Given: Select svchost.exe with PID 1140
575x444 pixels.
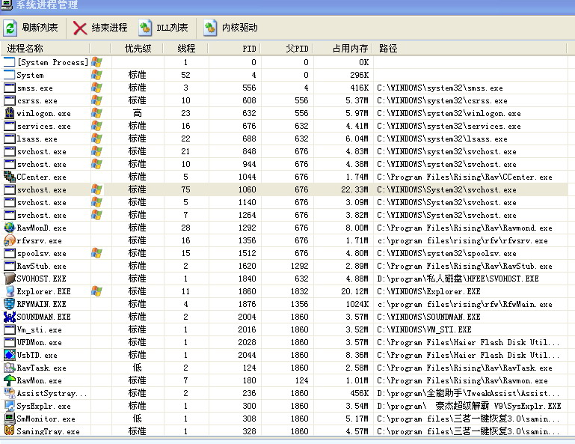Looking at the screenshot, I should pos(41,202).
